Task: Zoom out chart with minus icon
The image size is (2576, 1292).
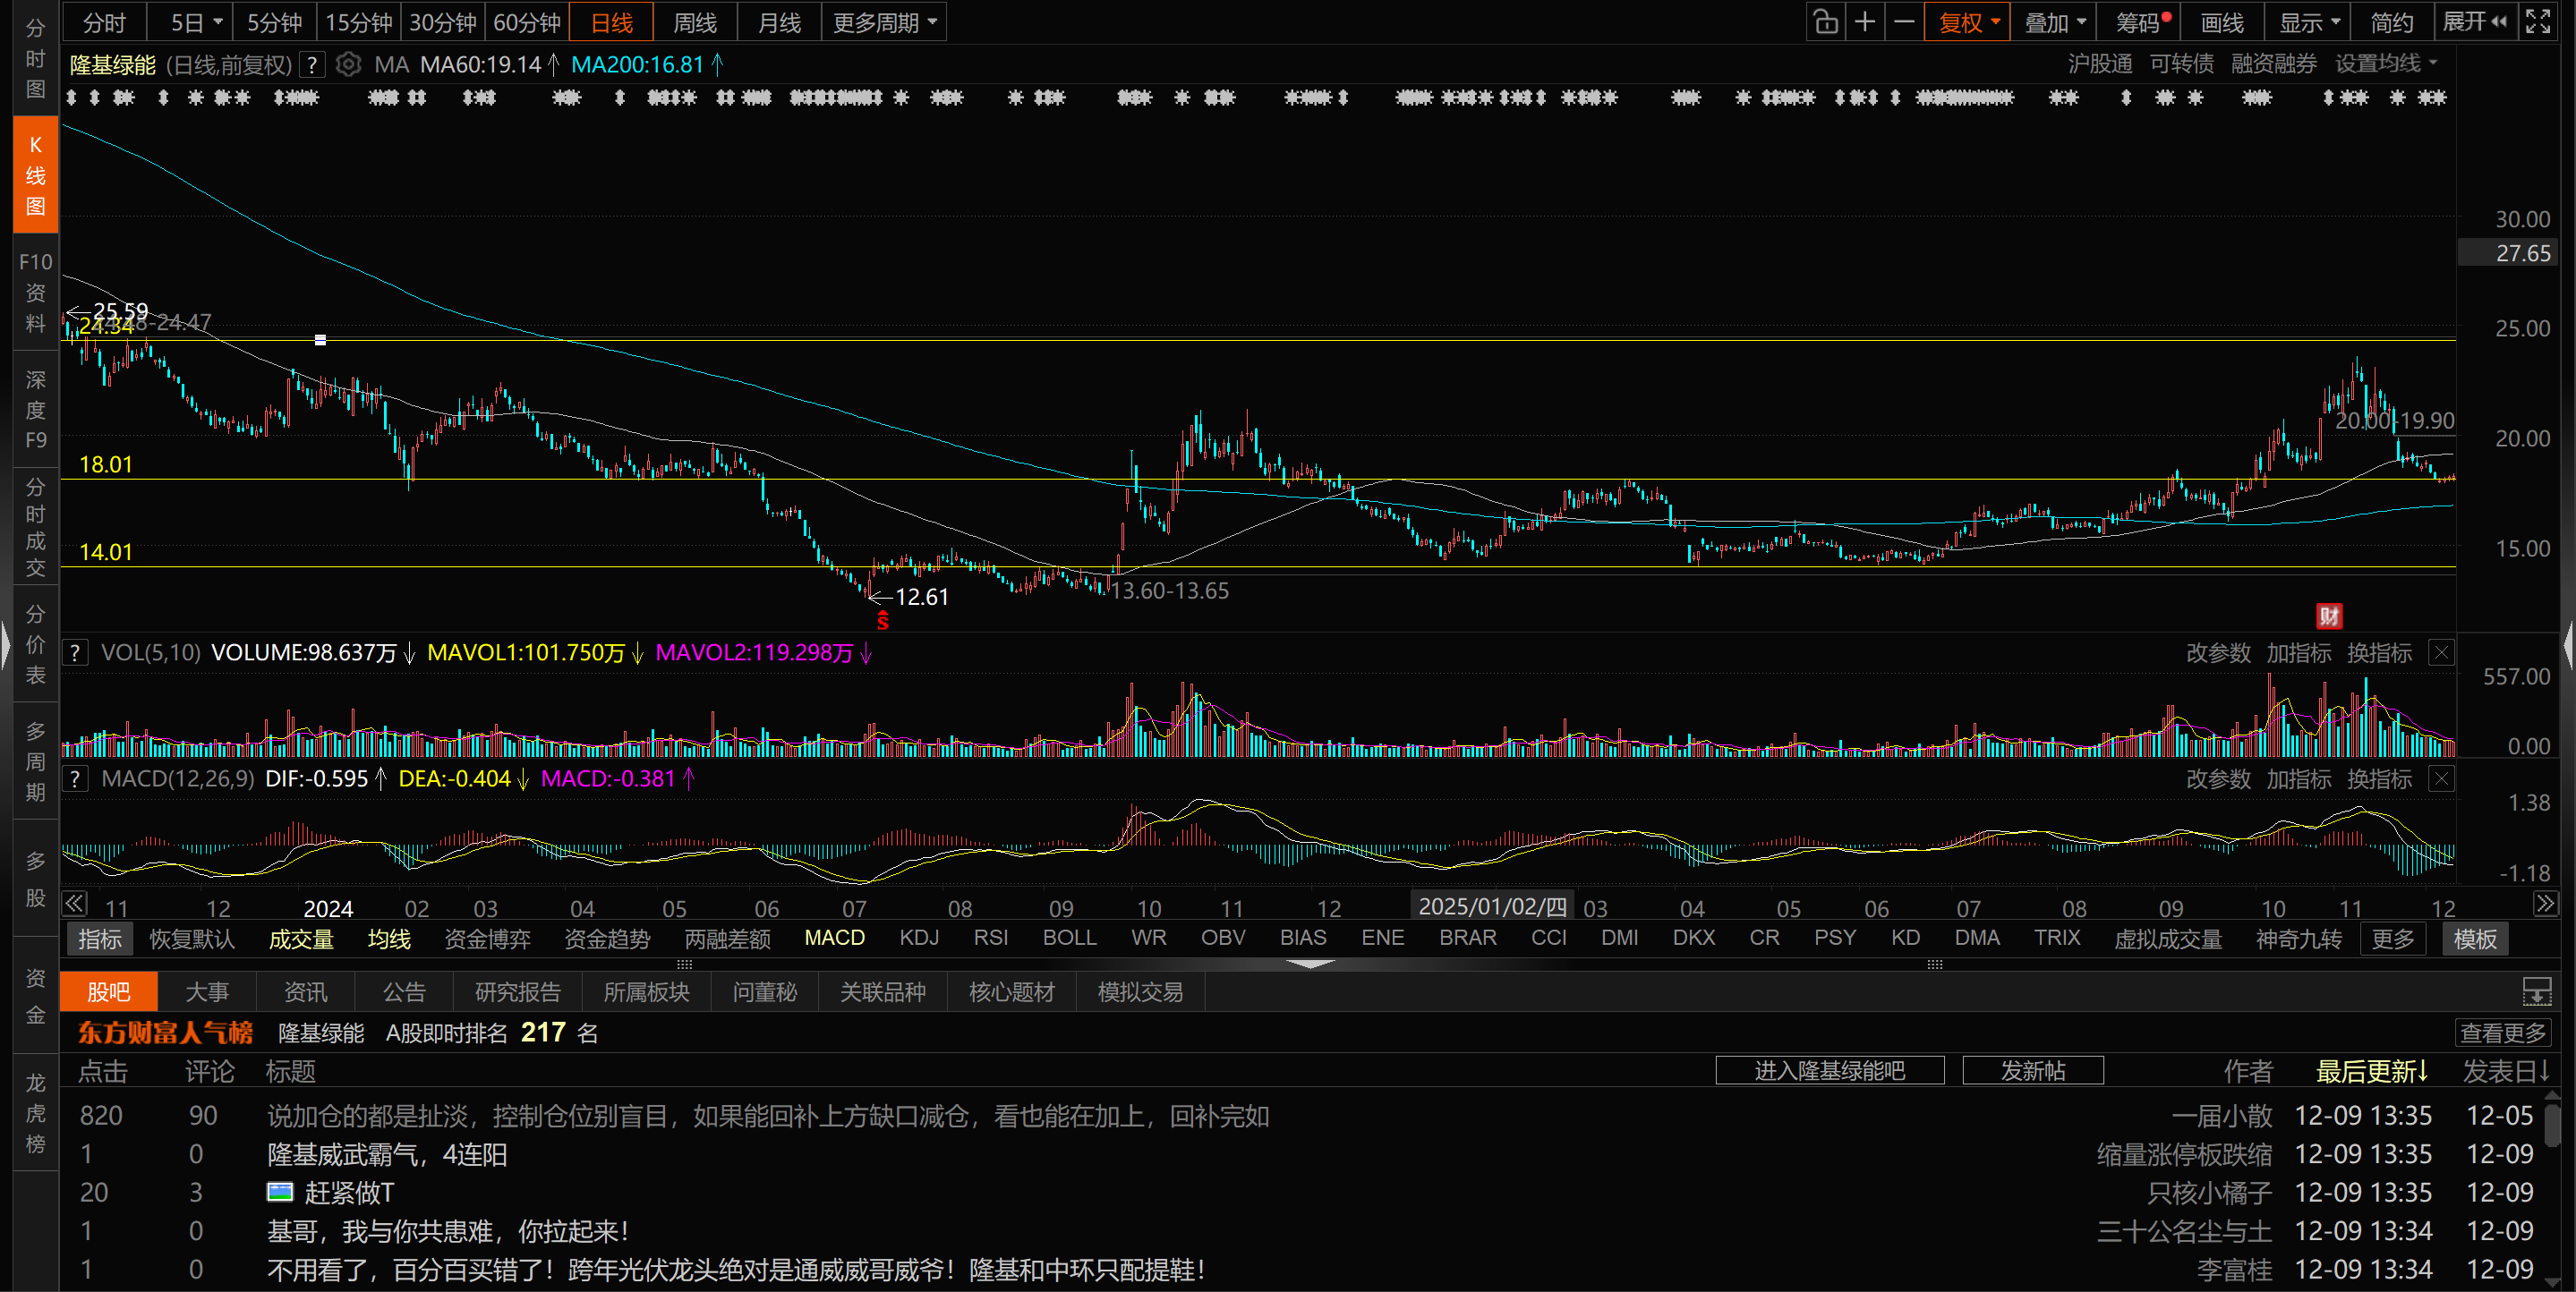Action: pyautogui.click(x=1904, y=22)
